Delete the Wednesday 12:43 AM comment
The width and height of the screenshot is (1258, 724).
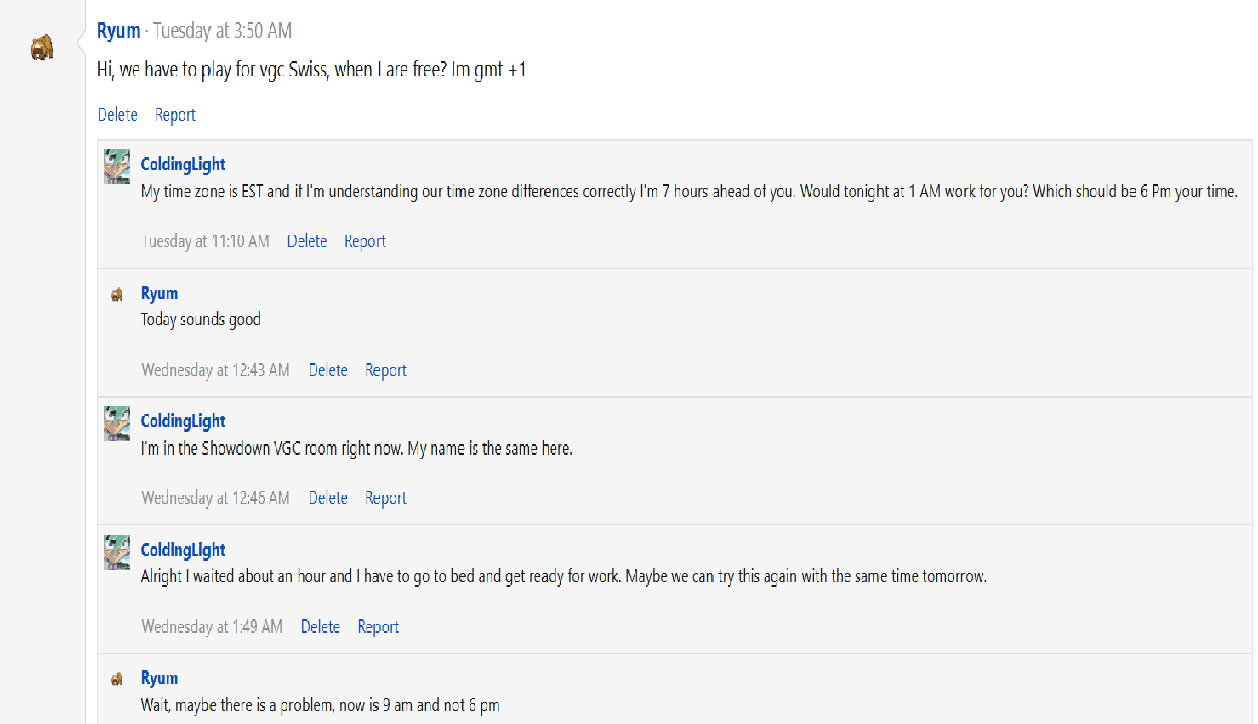tap(327, 370)
